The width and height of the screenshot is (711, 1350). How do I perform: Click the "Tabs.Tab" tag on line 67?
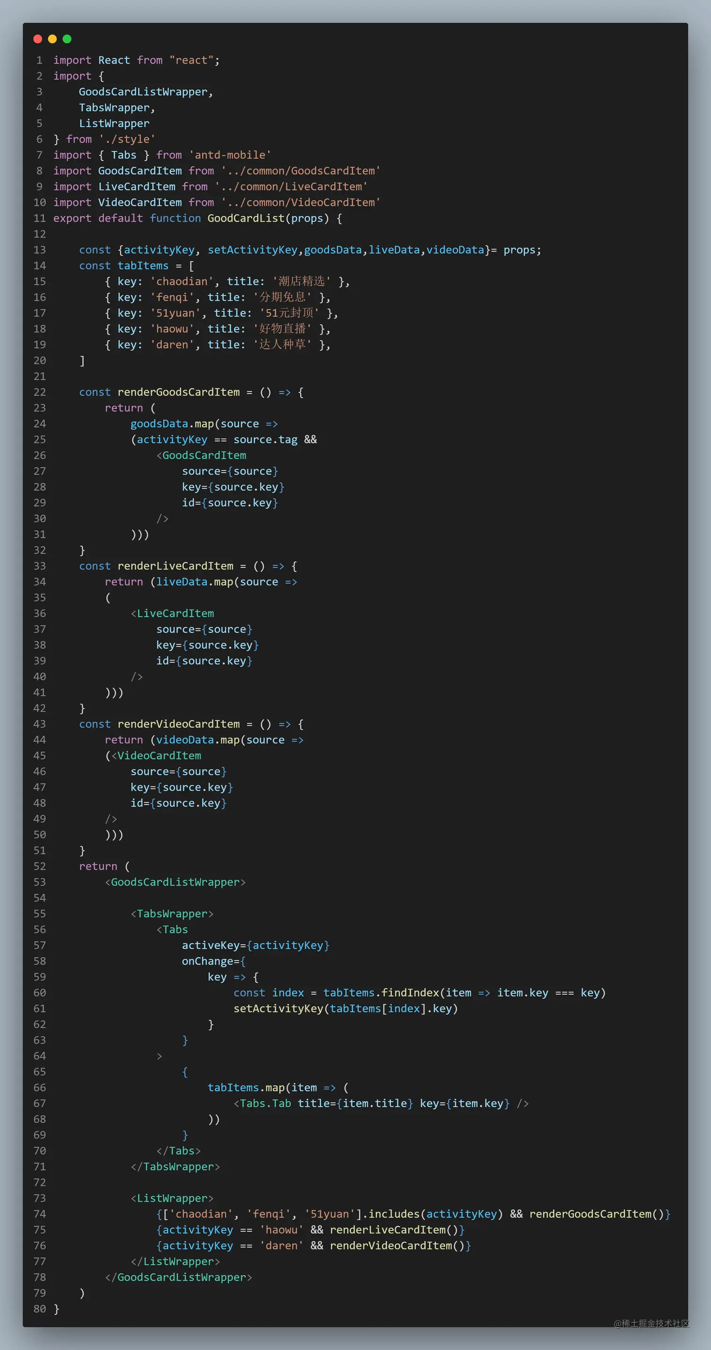tap(265, 1103)
